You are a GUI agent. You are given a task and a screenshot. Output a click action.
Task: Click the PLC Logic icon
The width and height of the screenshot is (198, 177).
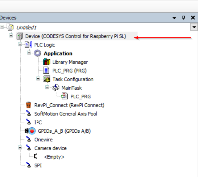coord(28,45)
